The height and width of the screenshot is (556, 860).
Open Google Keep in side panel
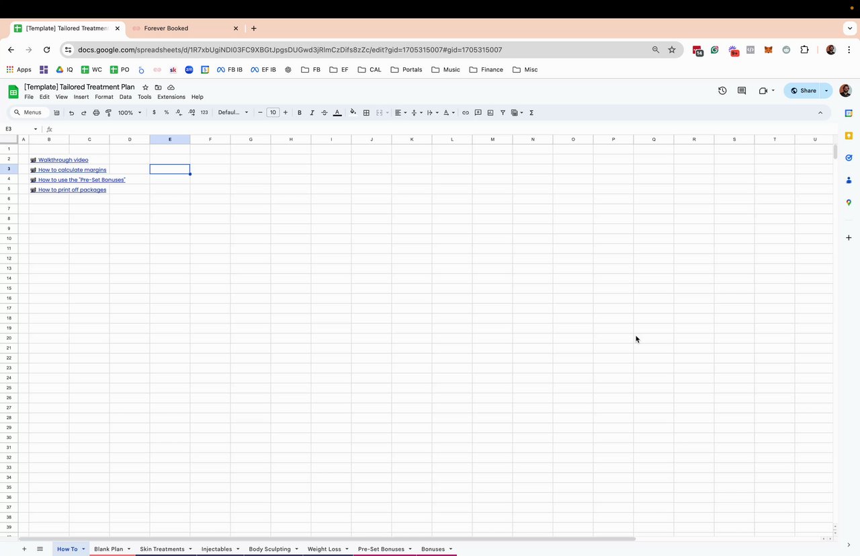pos(849,135)
